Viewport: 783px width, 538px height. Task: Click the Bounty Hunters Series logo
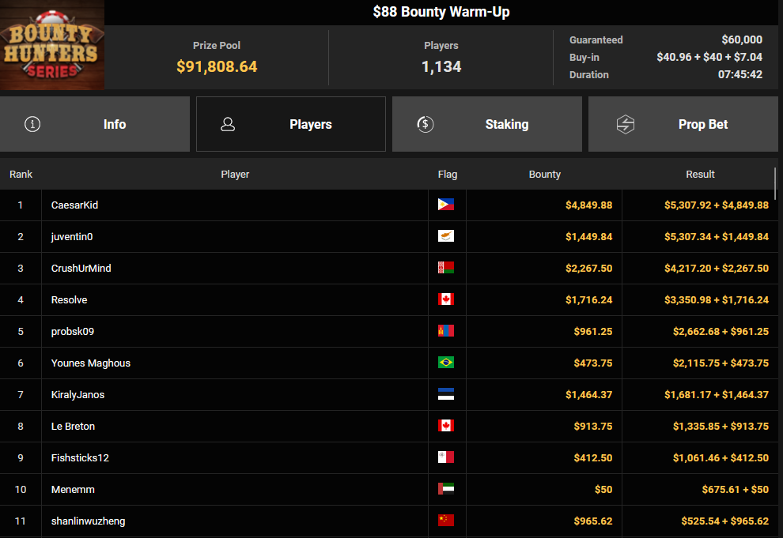coord(52,45)
